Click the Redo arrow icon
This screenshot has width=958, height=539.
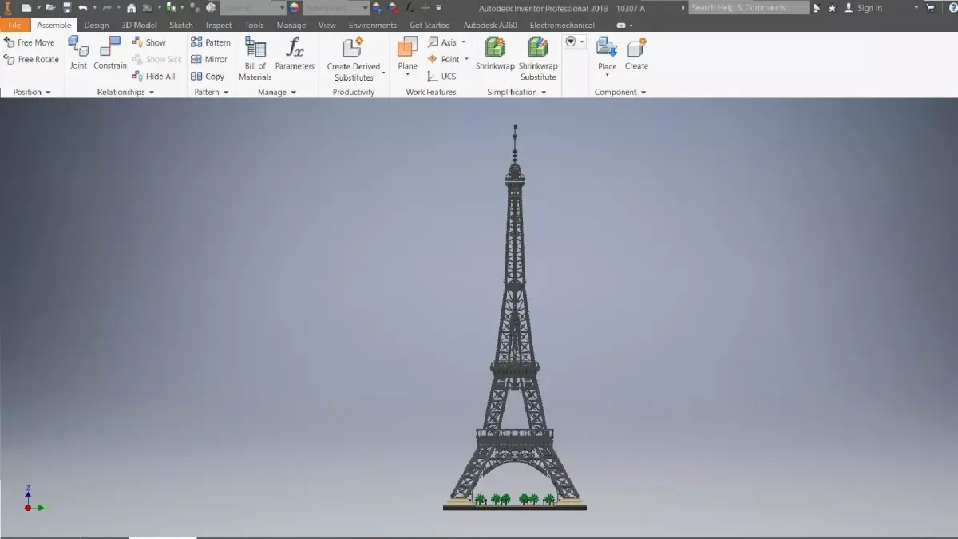106,8
